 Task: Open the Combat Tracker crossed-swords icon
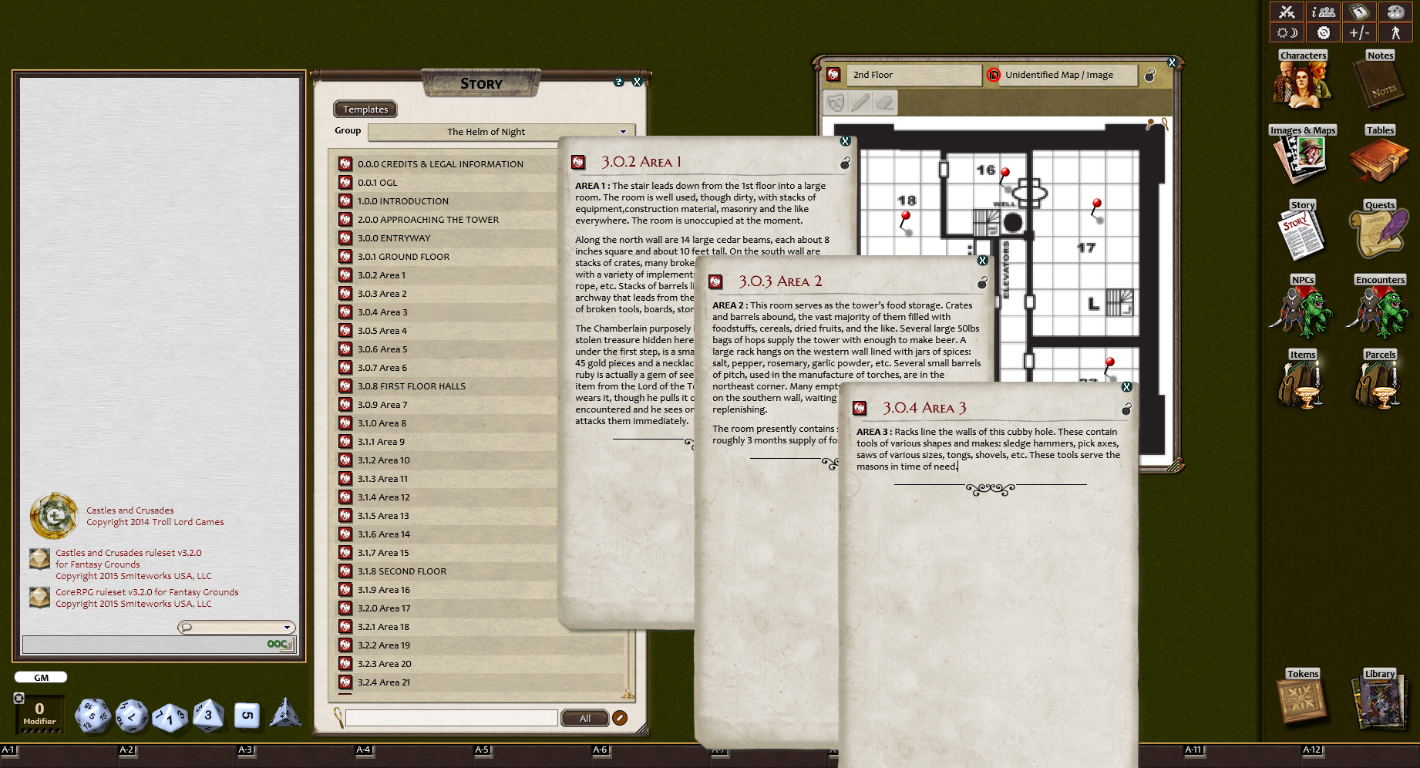[x=1287, y=12]
